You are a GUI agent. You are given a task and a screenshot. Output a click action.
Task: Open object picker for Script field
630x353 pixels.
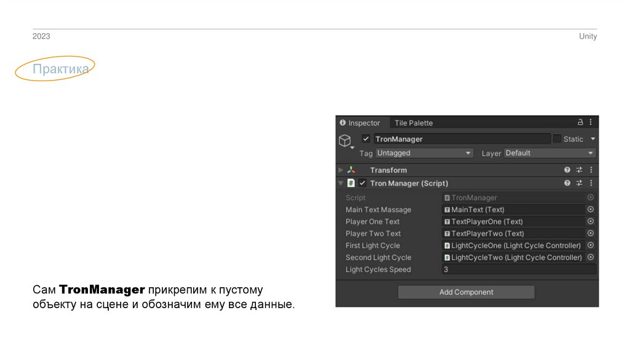coord(590,197)
